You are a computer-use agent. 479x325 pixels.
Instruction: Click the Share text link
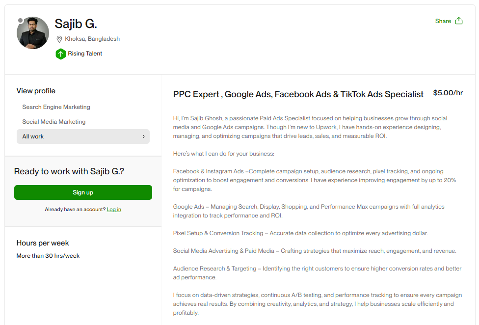point(443,21)
